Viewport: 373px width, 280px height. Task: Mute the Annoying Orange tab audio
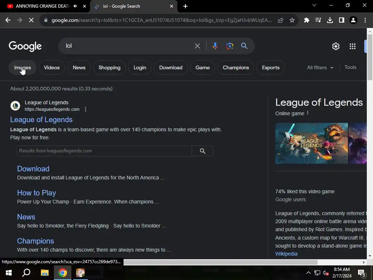point(75,6)
